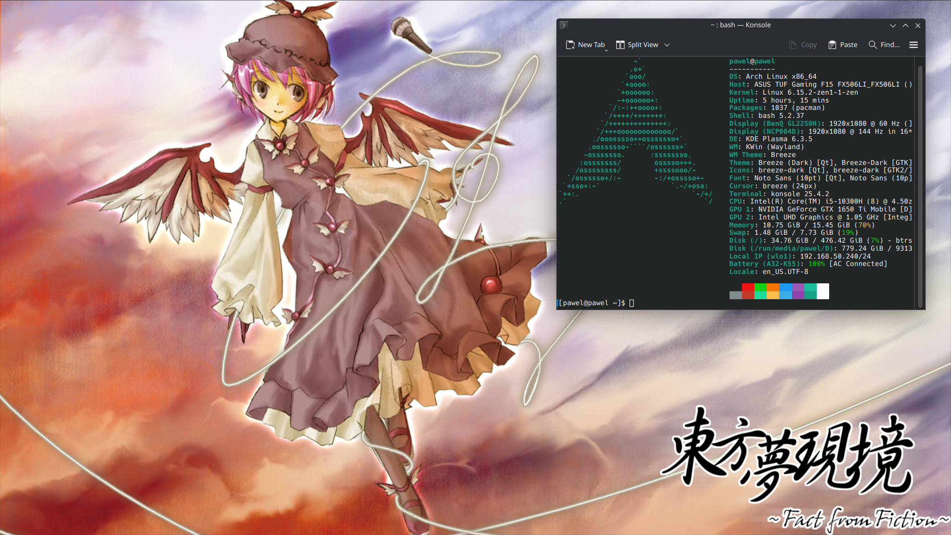Click the Copy toolbar button
Screen dimensions: 951x535
(803, 45)
